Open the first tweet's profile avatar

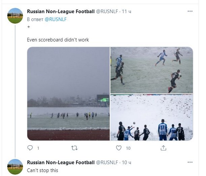[x=15, y=16]
